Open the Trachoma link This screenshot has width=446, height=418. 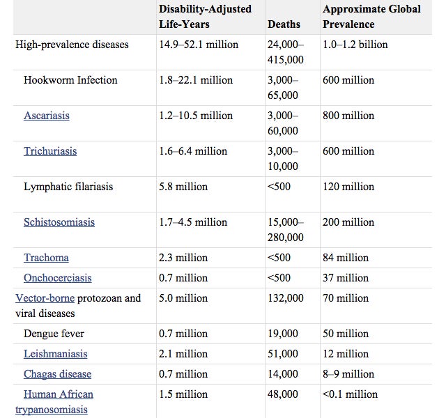coord(46,258)
